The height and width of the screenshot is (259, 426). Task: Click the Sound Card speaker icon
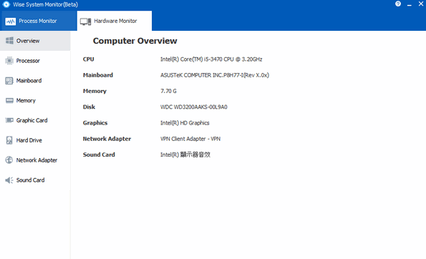pyautogui.click(x=9, y=180)
